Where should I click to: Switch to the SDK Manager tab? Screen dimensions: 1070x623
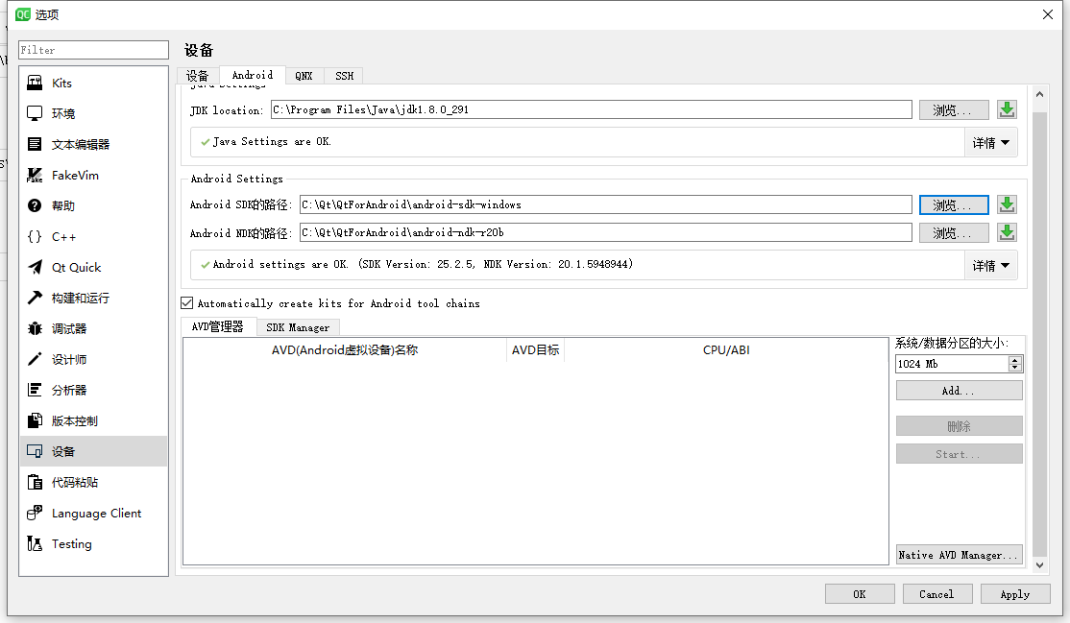click(x=298, y=326)
